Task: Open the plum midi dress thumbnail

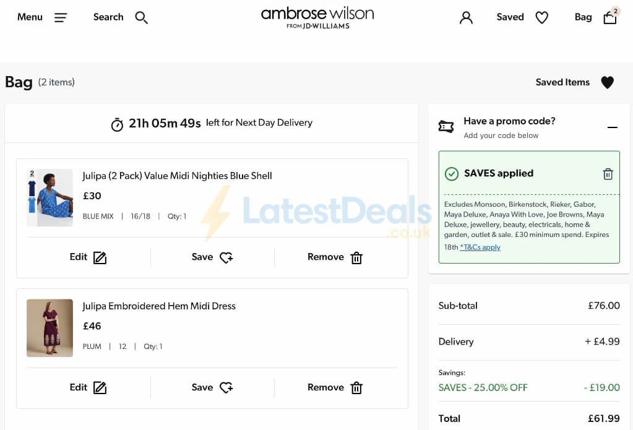Action: pos(50,328)
